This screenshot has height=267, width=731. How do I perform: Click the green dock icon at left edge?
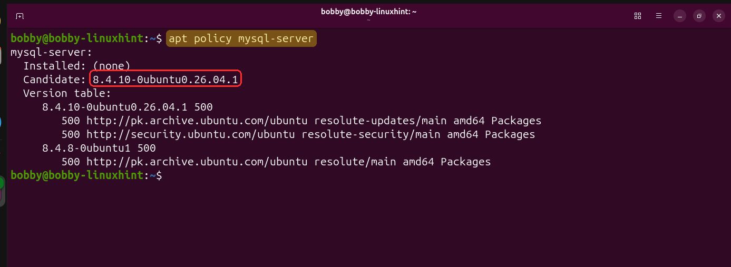[x=2, y=183]
